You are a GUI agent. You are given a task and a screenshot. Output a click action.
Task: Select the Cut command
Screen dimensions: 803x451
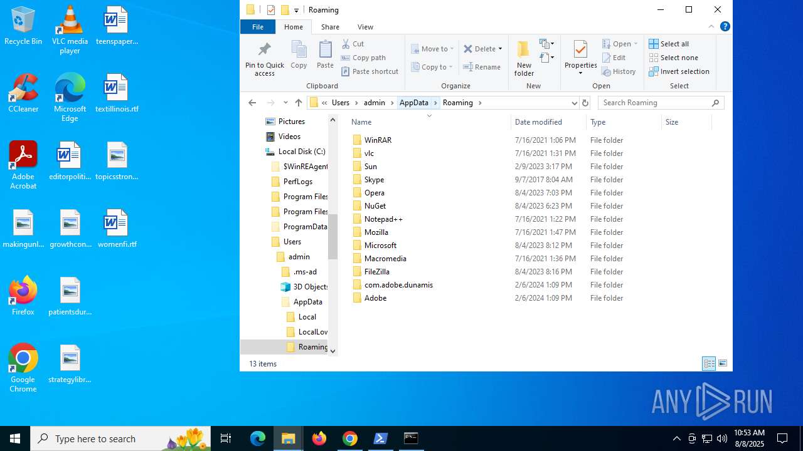(x=353, y=44)
